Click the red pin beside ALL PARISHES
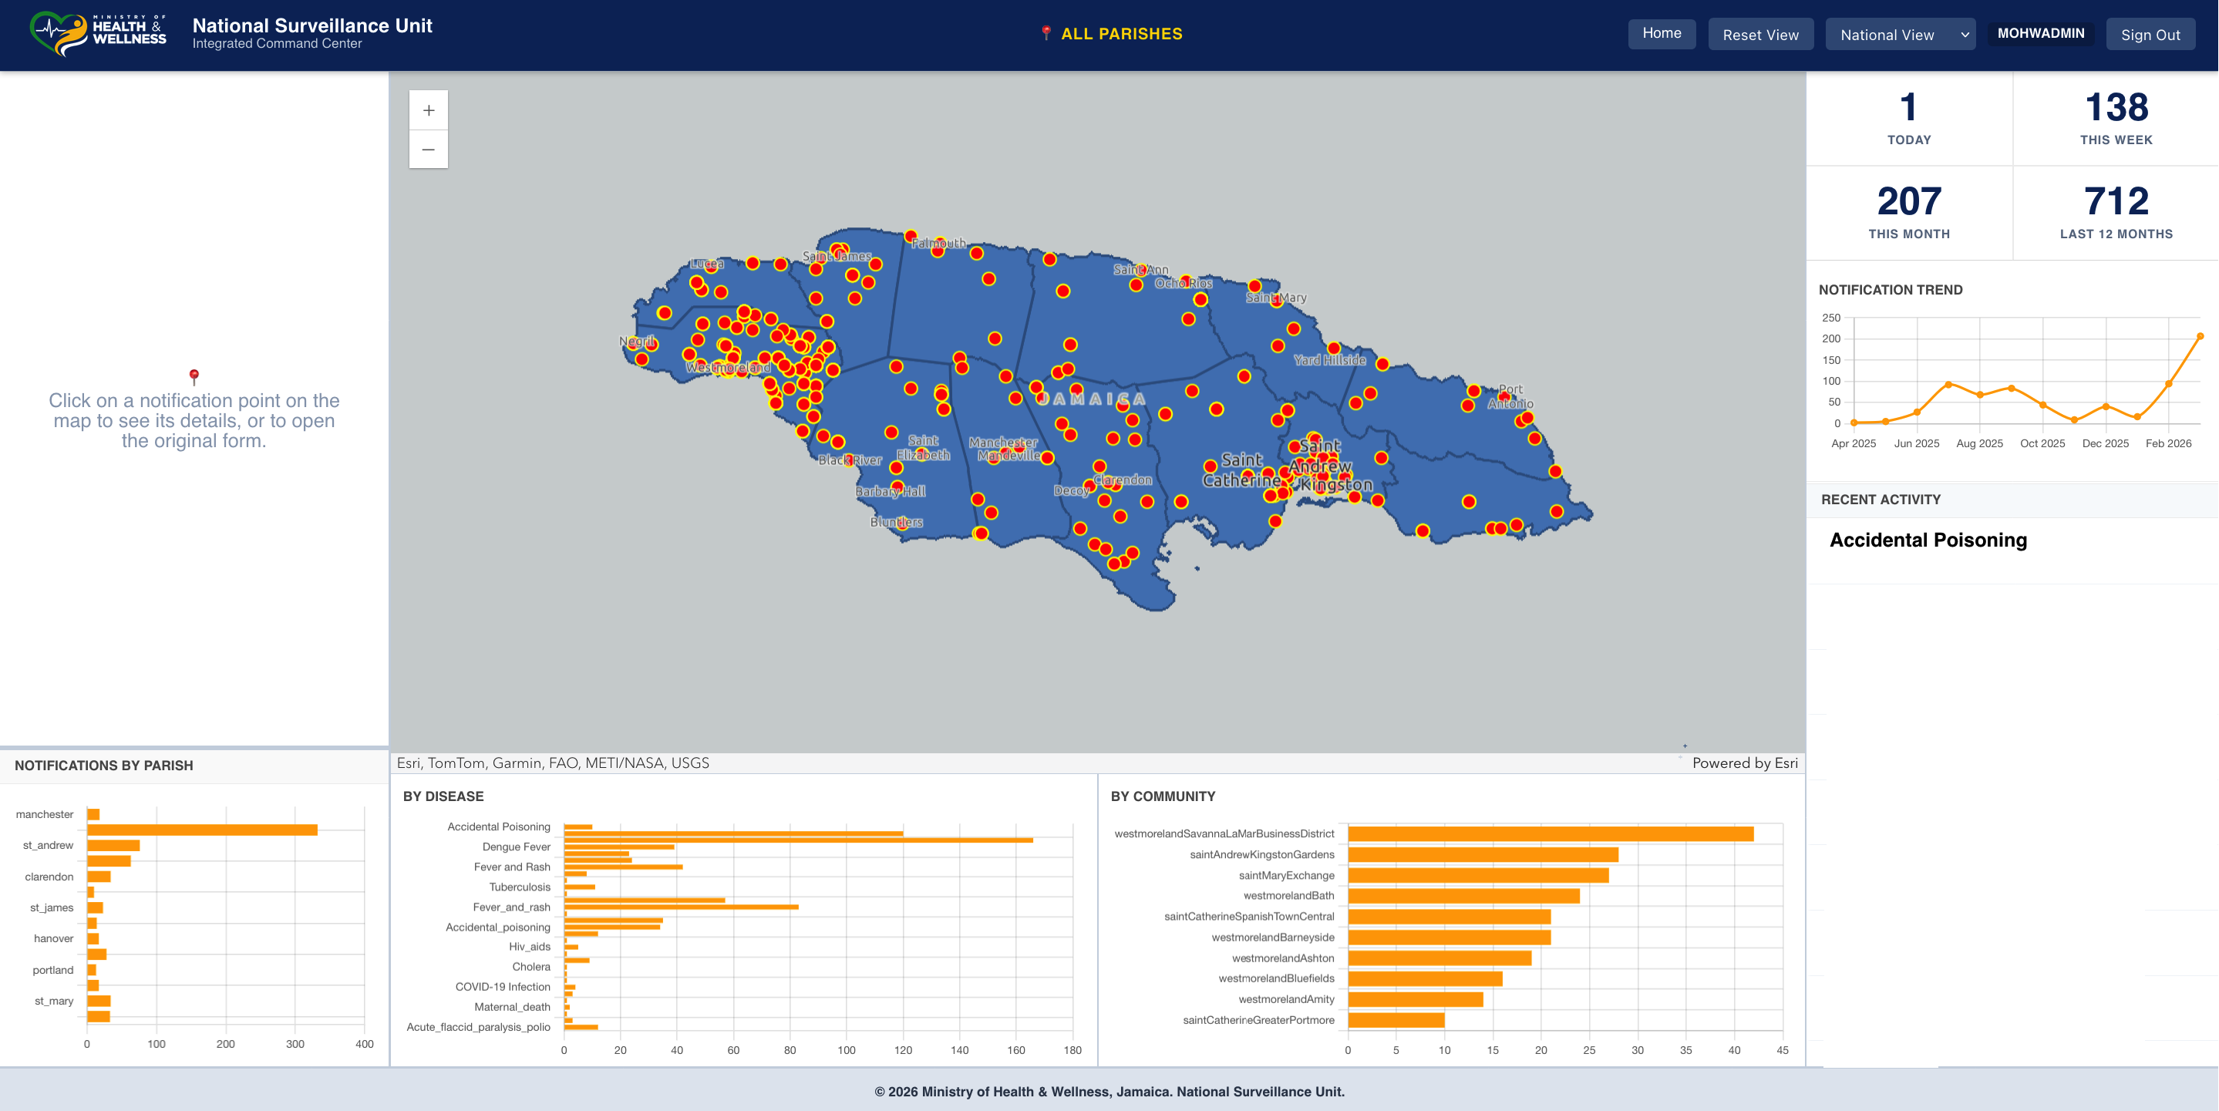Screen dimensions: 2219x1111 [x=1046, y=34]
